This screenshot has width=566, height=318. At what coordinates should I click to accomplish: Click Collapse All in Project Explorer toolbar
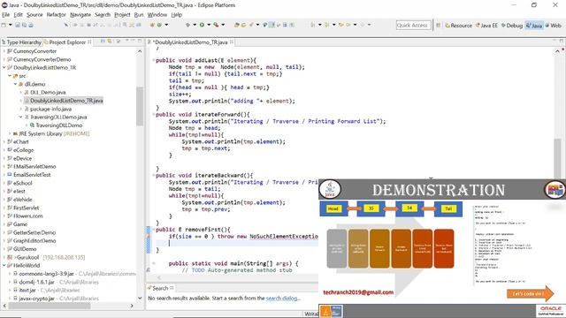(103, 42)
